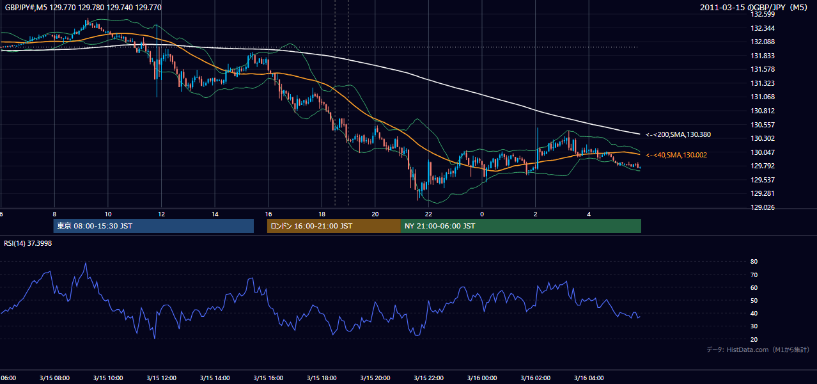This screenshot has width=817, height=384.
Task: Click the <-<200,SMA,130.380 label
Action: pyautogui.click(x=678, y=135)
